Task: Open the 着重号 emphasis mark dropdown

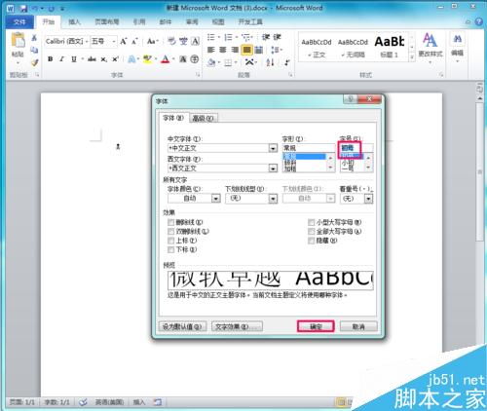Action: (x=368, y=199)
